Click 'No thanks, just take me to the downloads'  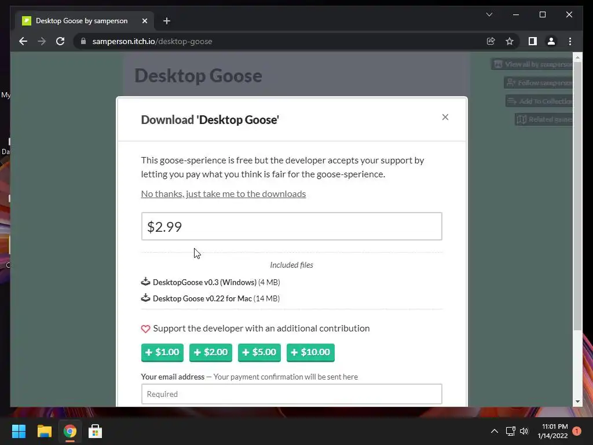click(224, 194)
